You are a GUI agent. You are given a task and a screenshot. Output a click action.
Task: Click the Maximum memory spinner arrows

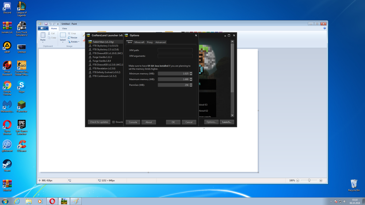tap(191, 79)
